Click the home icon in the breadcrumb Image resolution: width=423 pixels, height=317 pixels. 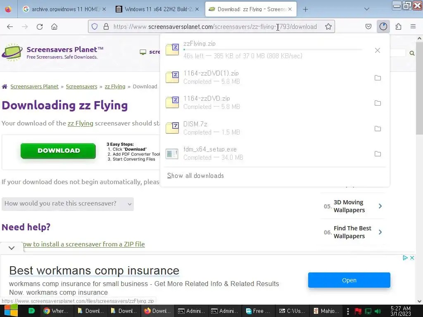coord(5,87)
